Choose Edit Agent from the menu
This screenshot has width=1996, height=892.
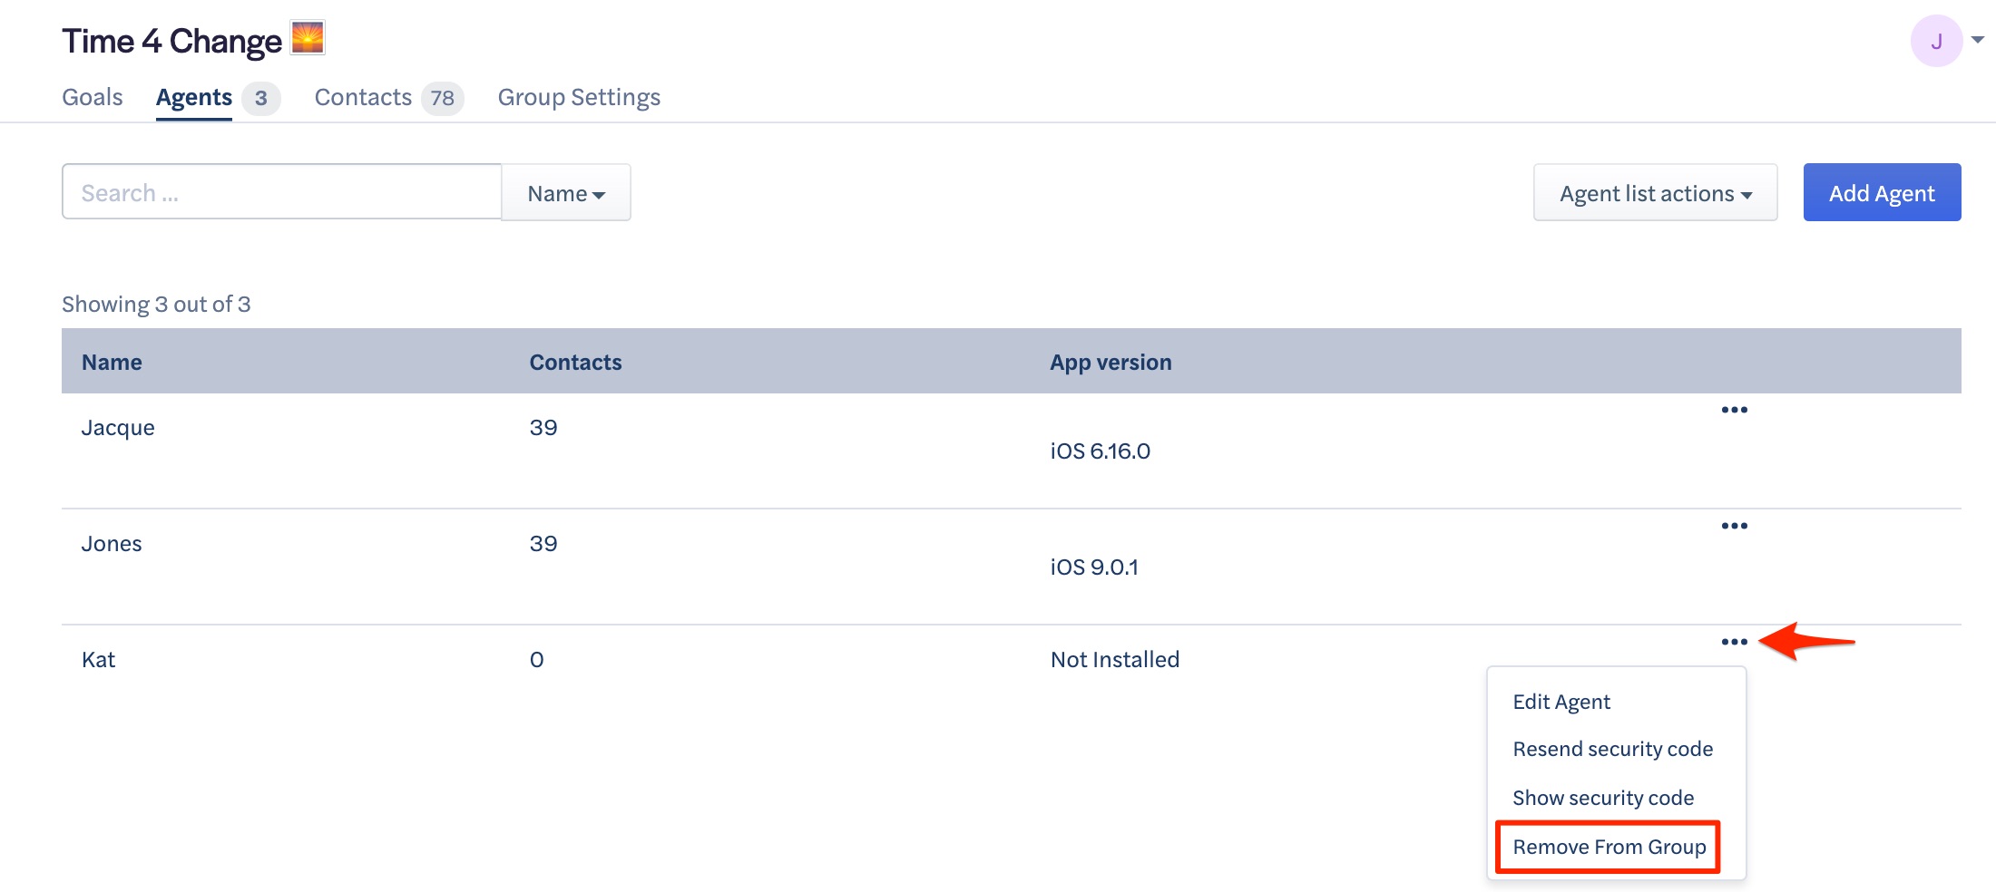(x=1561, y=702)
